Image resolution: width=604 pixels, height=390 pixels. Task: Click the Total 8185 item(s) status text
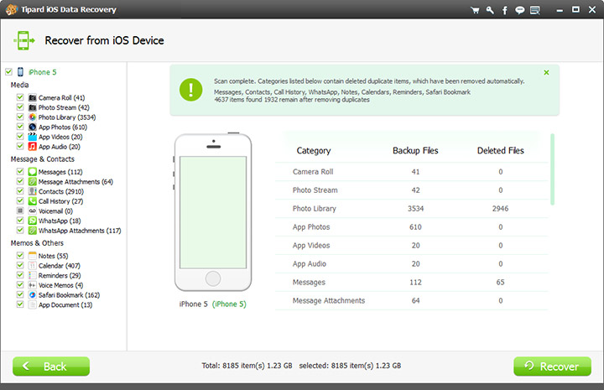click(247, 366)
